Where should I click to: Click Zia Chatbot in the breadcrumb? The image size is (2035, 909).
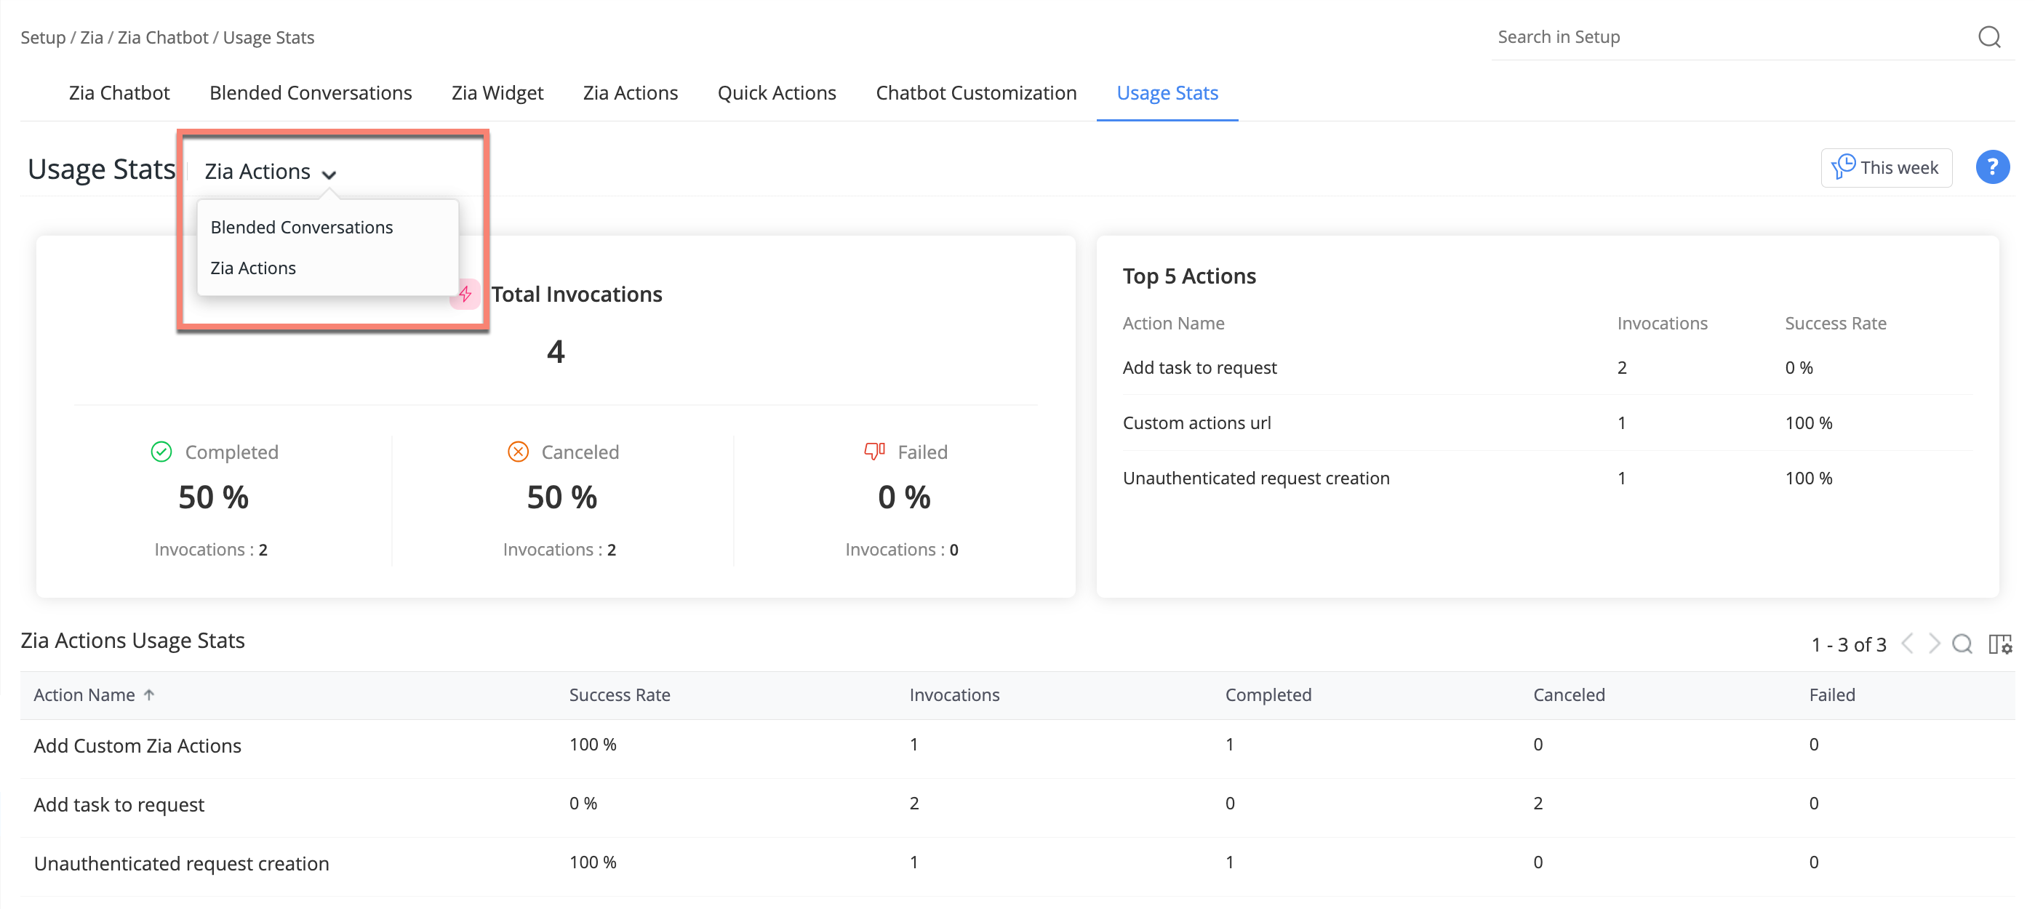coord(163,38)
